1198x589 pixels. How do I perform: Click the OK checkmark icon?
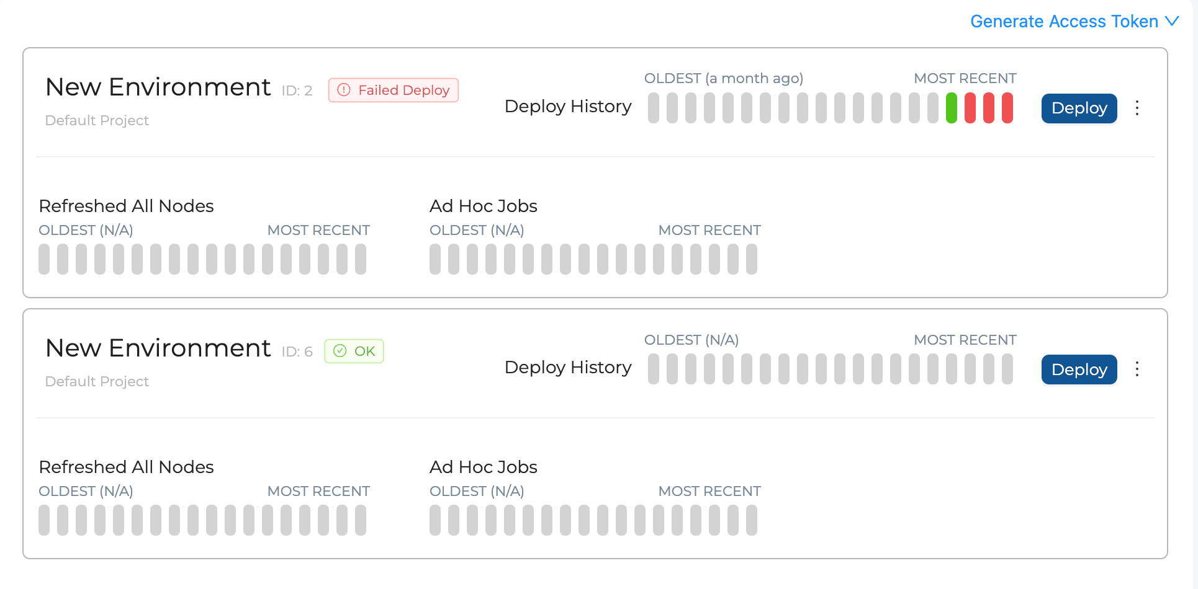tap(340, 351)
